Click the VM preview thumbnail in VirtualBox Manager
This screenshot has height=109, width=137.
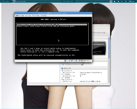[99, 48]
